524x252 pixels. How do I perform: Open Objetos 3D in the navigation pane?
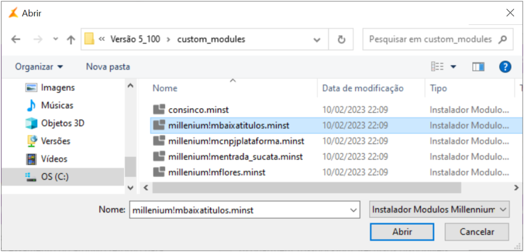coord(63,123)
